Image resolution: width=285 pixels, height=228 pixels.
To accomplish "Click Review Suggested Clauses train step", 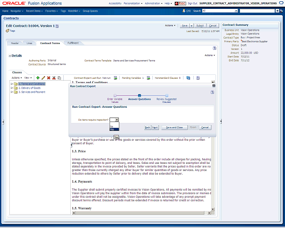I will (167, 99).
